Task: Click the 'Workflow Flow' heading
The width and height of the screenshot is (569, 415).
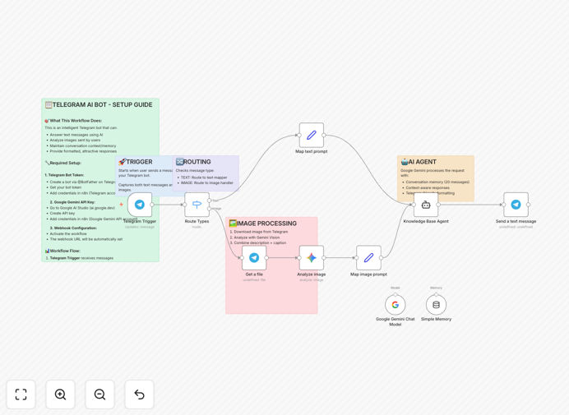Action: point(62,251)
